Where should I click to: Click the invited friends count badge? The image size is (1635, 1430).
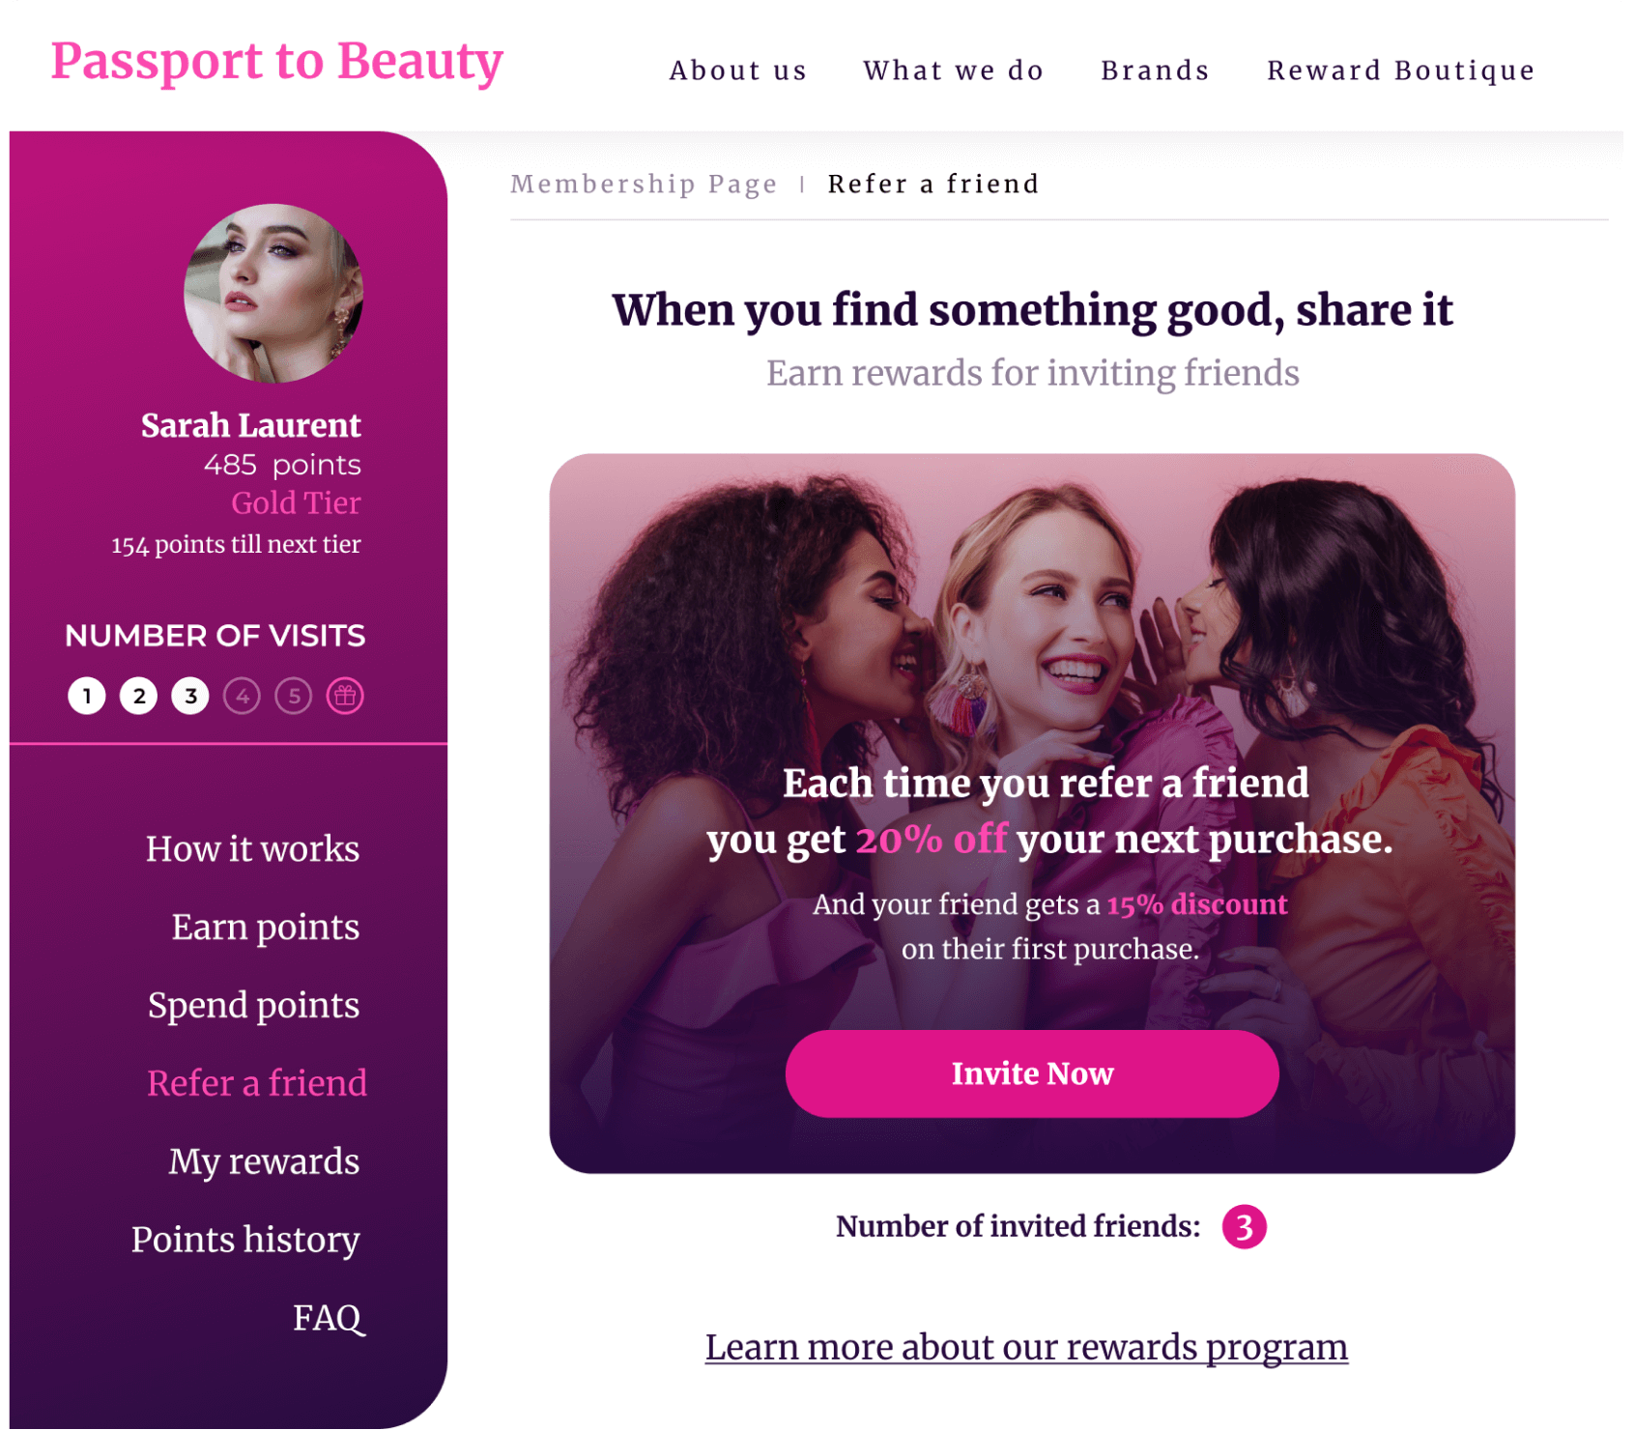pos(1245,1227)
